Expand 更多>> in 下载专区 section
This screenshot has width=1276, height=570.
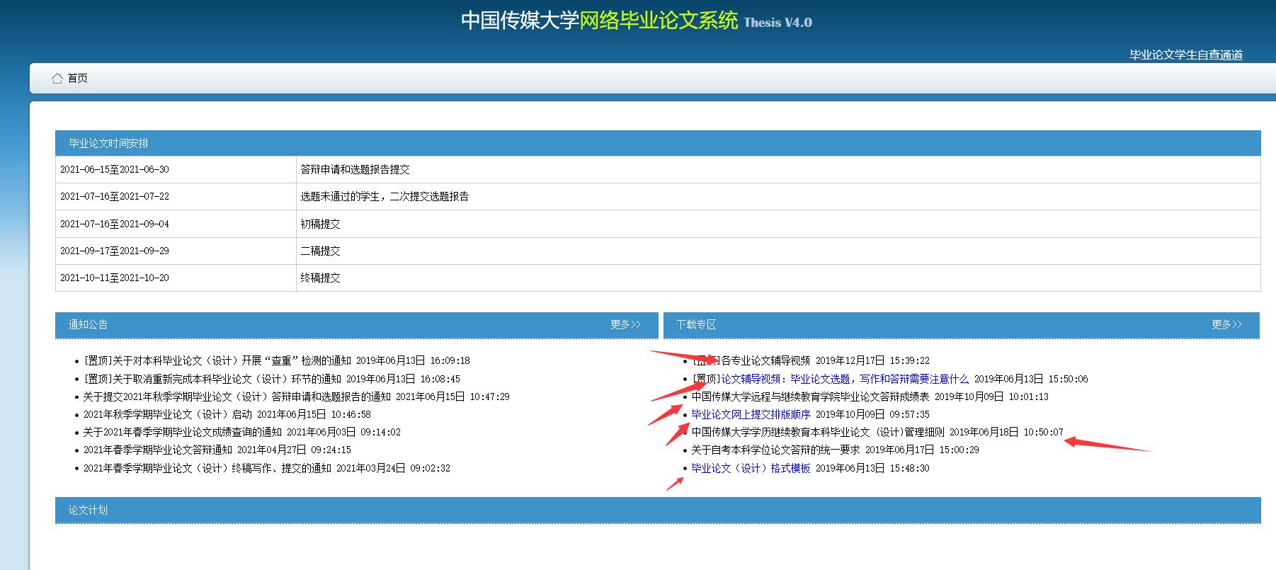[x=1226, y=325]
